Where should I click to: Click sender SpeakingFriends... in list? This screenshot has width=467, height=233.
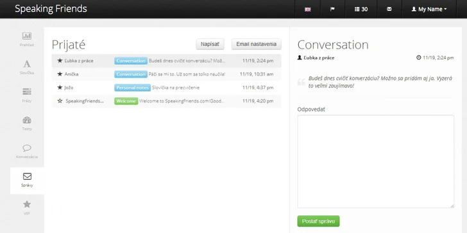85,101
